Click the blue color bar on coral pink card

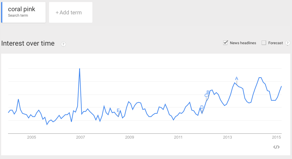point(2,12)
